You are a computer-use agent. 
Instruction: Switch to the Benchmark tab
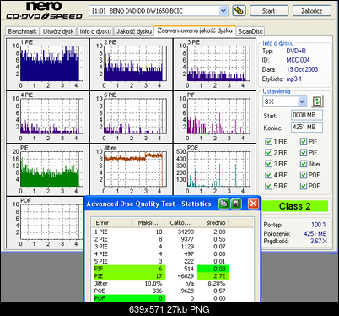pyautogui.click(x=23, y=31)
